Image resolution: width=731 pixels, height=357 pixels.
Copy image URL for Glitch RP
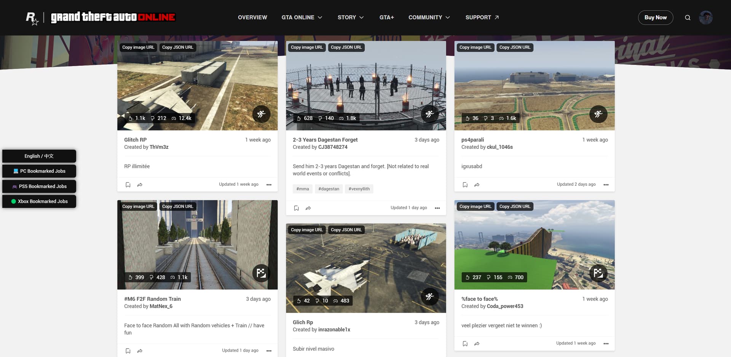coord(138,47)
